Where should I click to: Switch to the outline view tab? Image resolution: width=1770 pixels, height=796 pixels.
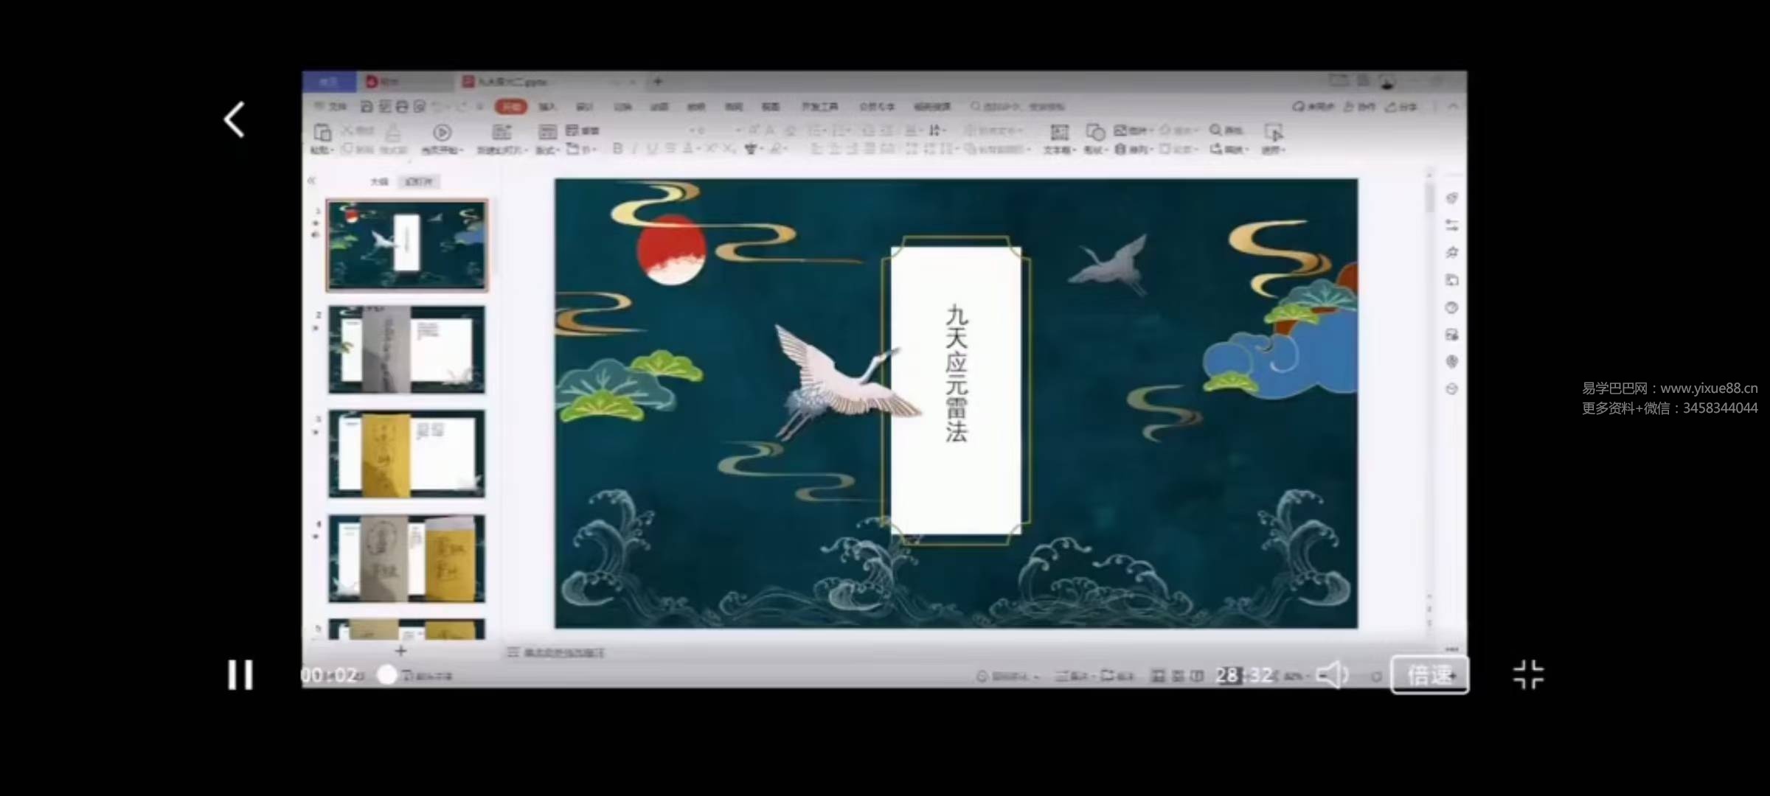379,181
